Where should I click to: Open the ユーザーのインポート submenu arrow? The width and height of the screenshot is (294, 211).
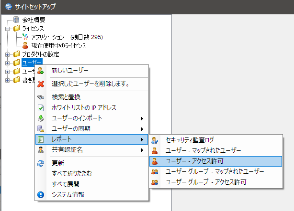(x=142, y=118)
